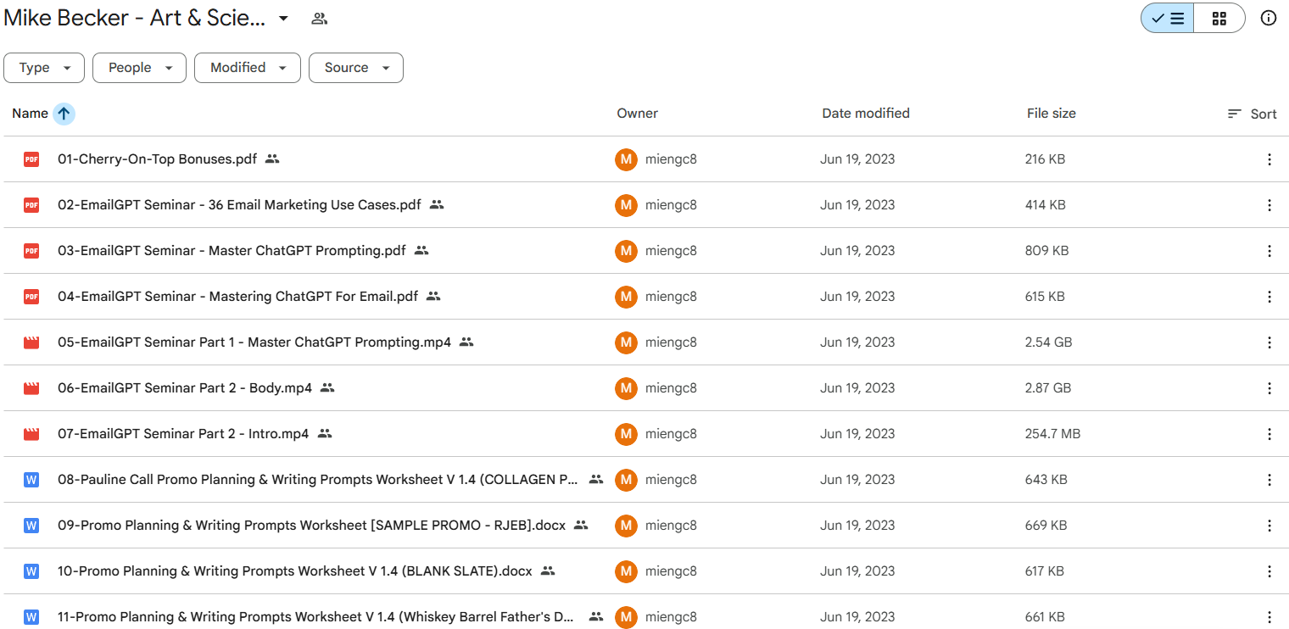Open more actions for 01-Cherry-On-Top Bonuses.pdf
The height and width of the screenshot is (629, 1289).
1269,159
